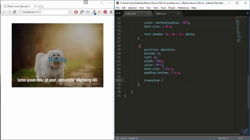
Task: Open the Project menu
Action: (172, 8)
